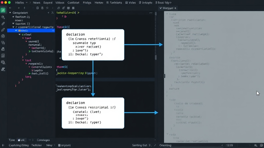Open the Vilods menu
The height and width of the screenshot is (148, 264).
(60, 3)
